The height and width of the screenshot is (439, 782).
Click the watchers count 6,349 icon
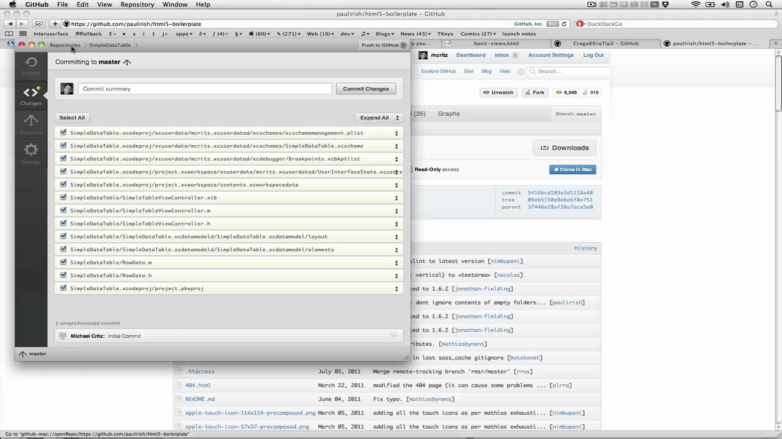[x=558, y=93]
